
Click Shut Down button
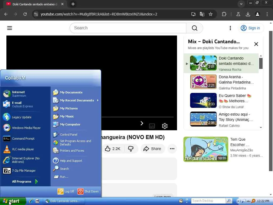[x=88, y=191]
